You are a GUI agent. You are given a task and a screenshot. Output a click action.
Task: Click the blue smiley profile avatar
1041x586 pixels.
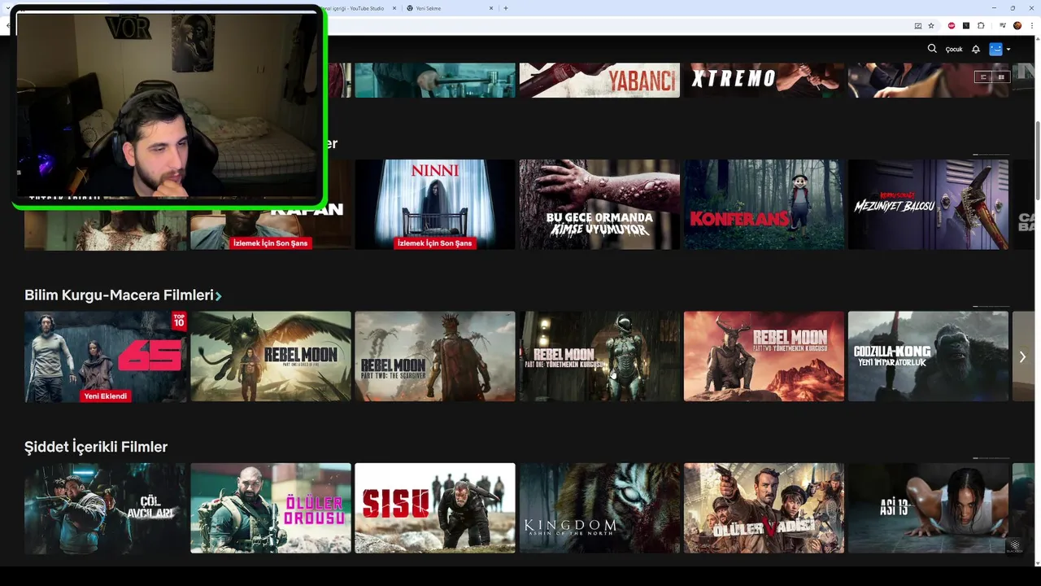[x=995, y=49]
